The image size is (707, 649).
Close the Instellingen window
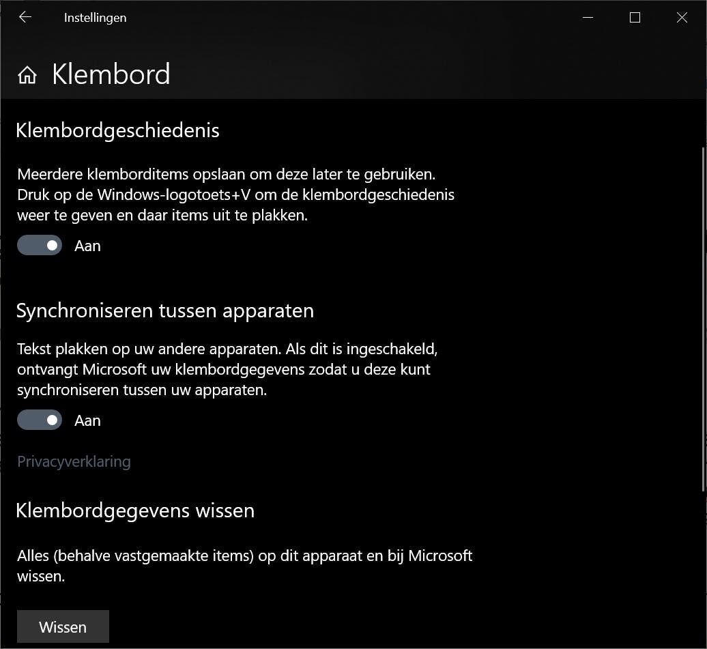pyautogui.click(x=682, y=18)
